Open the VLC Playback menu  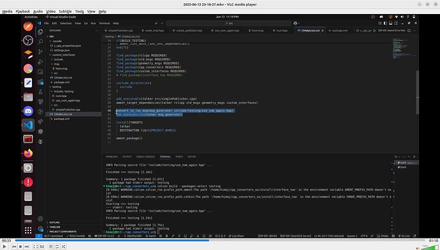click(x=23, y=11)
